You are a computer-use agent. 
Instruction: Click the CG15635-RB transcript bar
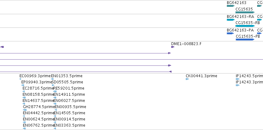pos(245,26)
